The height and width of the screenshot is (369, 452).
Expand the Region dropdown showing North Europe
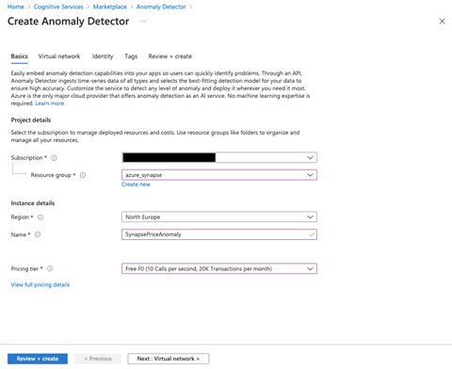pos(219,217)
